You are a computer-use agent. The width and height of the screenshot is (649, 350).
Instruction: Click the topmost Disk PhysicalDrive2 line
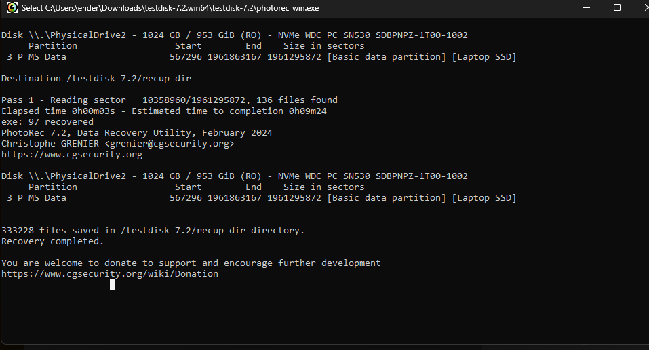234,35
